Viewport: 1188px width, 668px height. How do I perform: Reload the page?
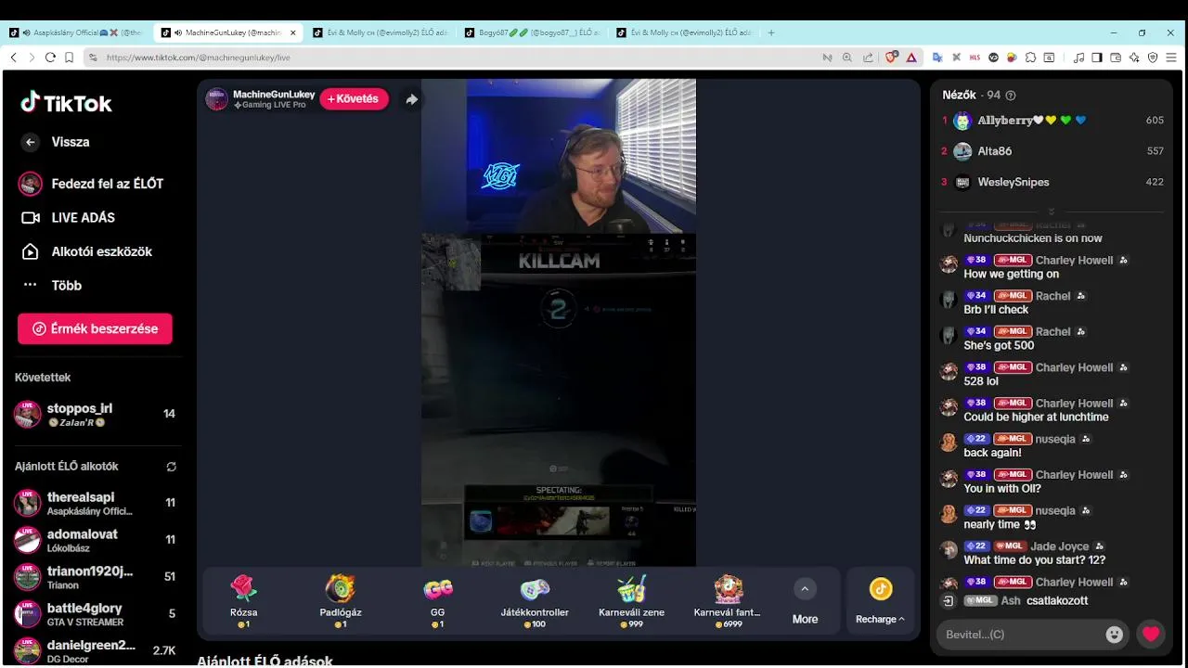coord(50,58)
